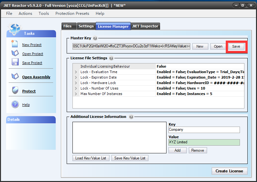Click the Open Project link
The image size is (257, 182).
33,54
